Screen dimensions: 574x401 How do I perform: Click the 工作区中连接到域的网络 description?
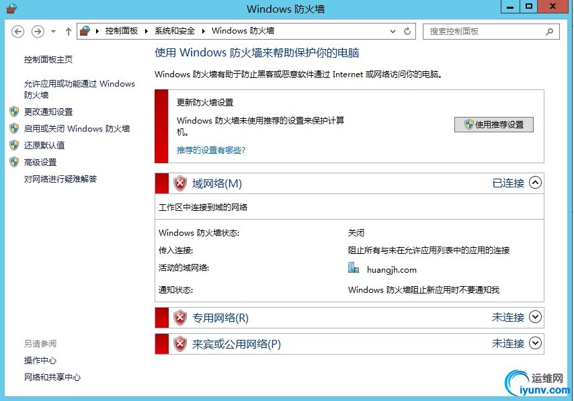(203, 208)
